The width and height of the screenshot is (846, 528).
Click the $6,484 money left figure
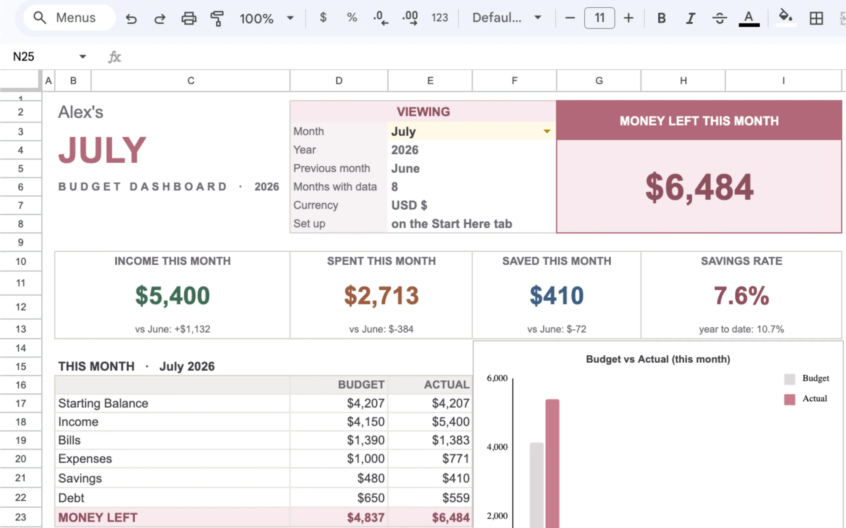(699, 187)
